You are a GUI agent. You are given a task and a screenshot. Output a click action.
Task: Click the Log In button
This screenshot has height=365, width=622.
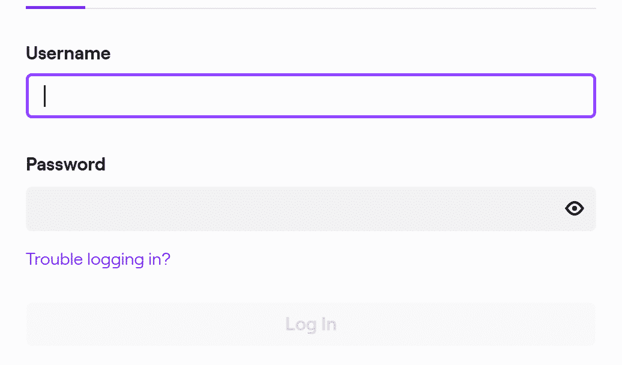click(310, 324)
